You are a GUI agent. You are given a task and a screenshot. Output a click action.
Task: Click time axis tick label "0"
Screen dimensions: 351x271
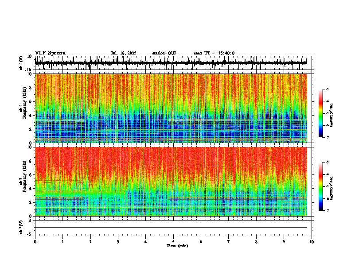[35, 242]
